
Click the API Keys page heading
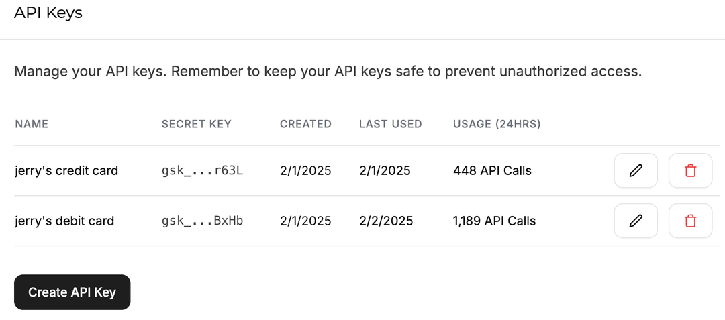pos(48,13)
